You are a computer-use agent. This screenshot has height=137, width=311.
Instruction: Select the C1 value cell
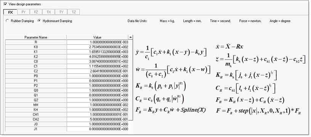coord(98,66)
